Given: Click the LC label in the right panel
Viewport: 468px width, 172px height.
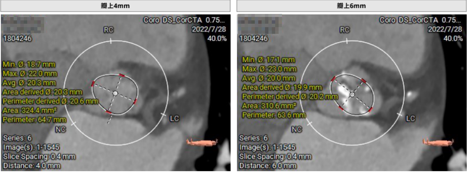Looking at the screenshot, I should [x=411, y=119].
